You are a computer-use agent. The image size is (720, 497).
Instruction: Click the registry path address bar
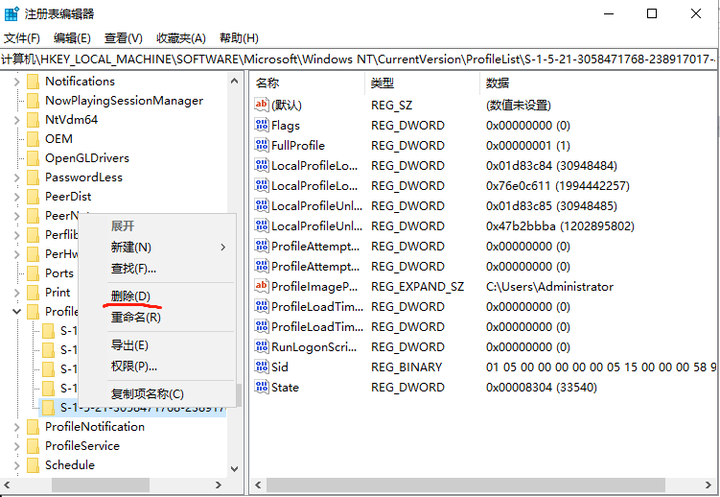tap(360, 59)
